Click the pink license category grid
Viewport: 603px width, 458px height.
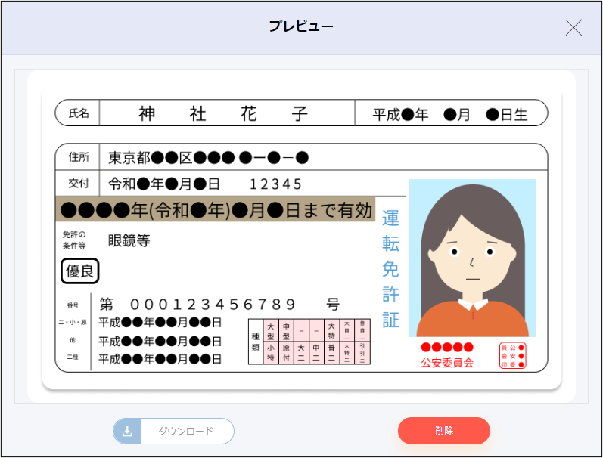point(309,342)
